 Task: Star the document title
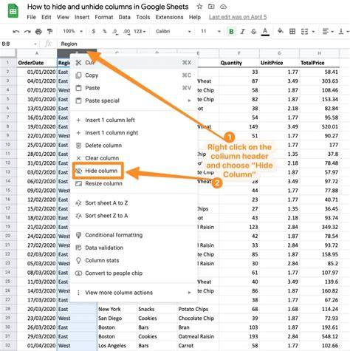coord(199,7)
